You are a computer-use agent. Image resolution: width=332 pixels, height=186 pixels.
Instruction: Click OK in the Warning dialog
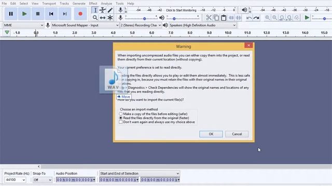211,134
